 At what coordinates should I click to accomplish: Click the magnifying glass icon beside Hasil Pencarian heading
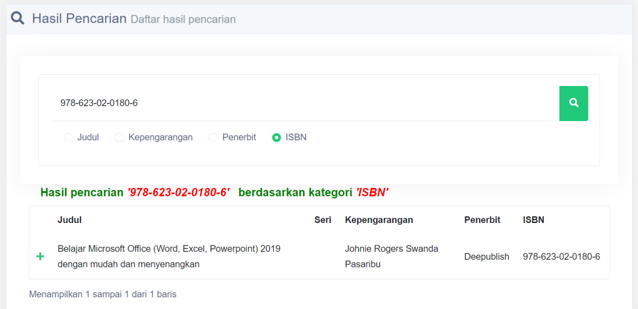[18, 18]
